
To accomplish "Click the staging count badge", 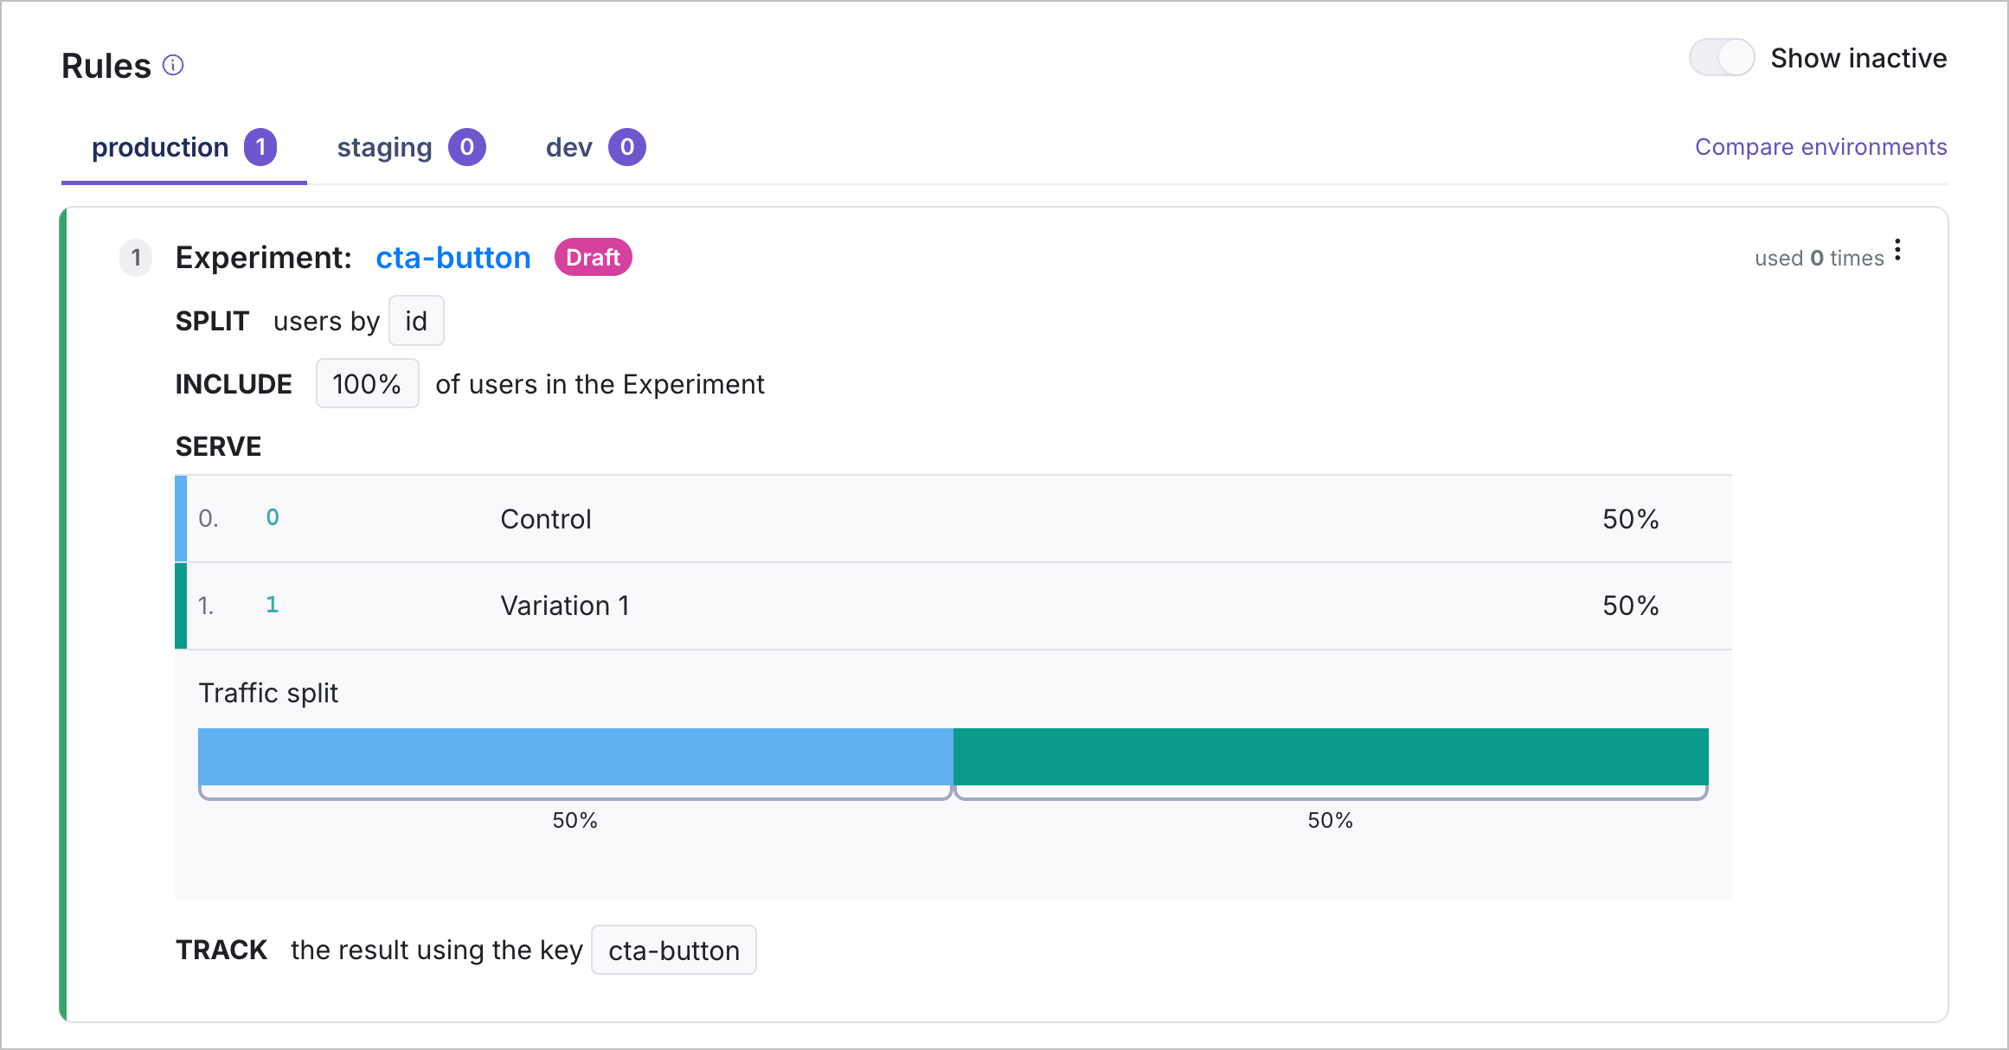I will point(467,147).
